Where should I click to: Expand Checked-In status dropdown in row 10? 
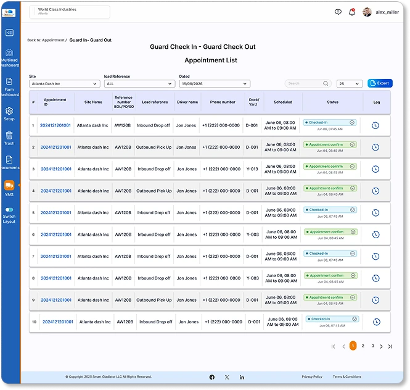pos(355,319)
